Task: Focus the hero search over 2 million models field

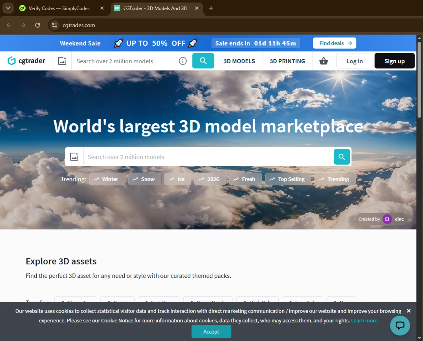Action: (209, 157)
